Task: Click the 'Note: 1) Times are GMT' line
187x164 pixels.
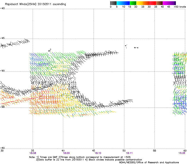Action: (x=80, y=157)
